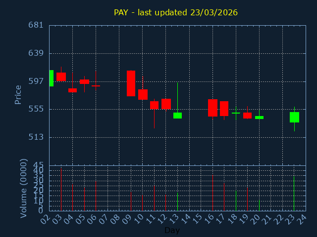The image size is (317, 237).
Task: Click the red candlestick on day 16
Action: pos(212,108)
